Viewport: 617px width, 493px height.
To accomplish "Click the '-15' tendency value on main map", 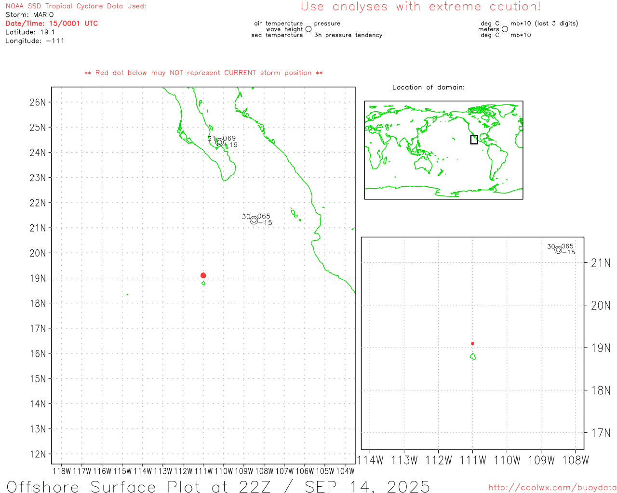I will click(x=265, y=222).
